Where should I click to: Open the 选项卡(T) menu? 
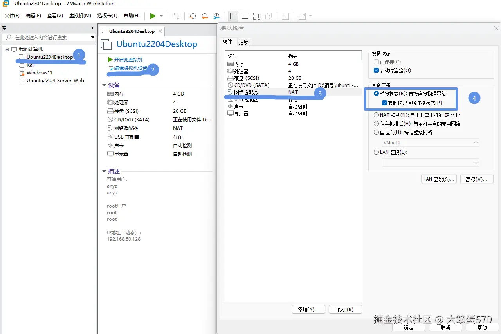(107, 16)
